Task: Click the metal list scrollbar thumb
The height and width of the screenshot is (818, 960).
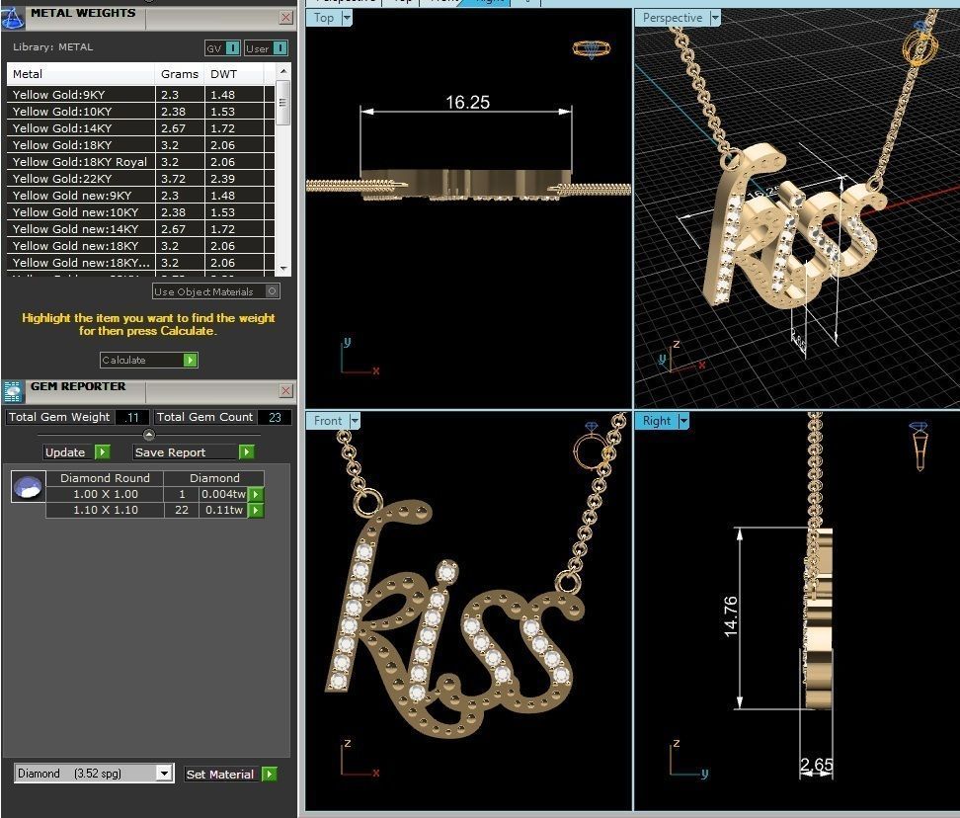Action: click(282, 103)
